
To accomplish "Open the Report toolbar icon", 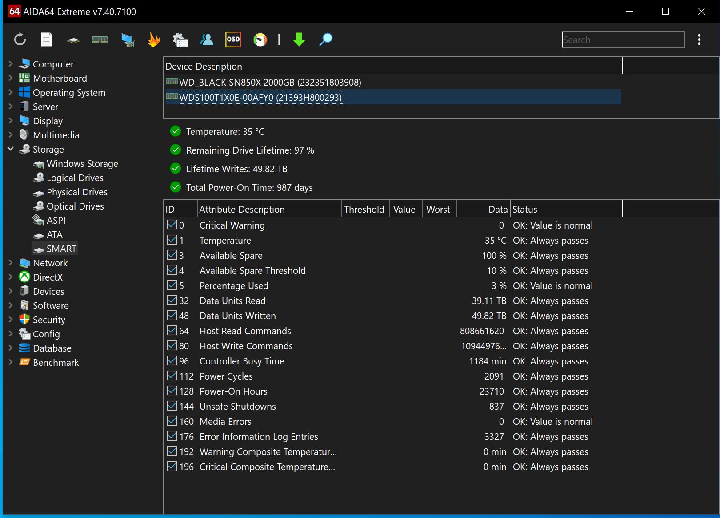I will (47, 40).
